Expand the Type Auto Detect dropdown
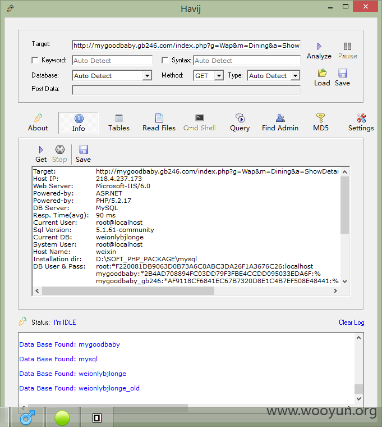This screenshot has height=427, width=382. 295,75
